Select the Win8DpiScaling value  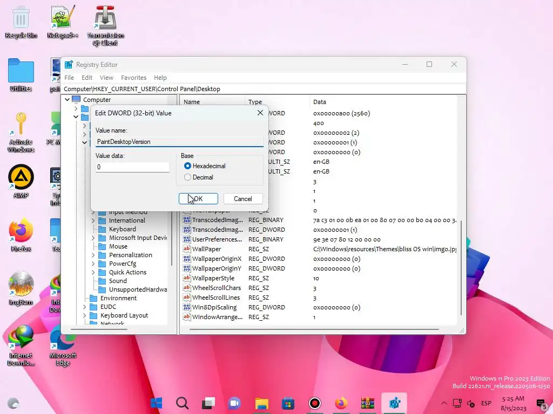[x=214, y=307]
